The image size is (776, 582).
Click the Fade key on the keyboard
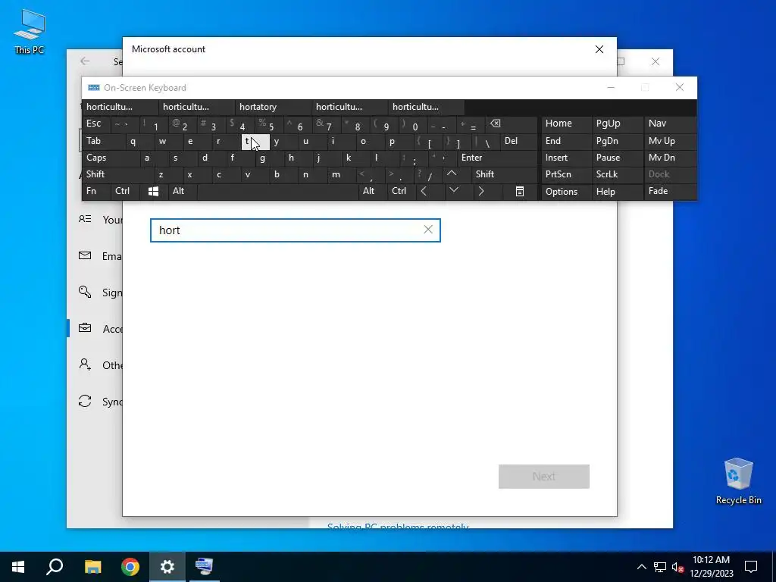point(670,192)
